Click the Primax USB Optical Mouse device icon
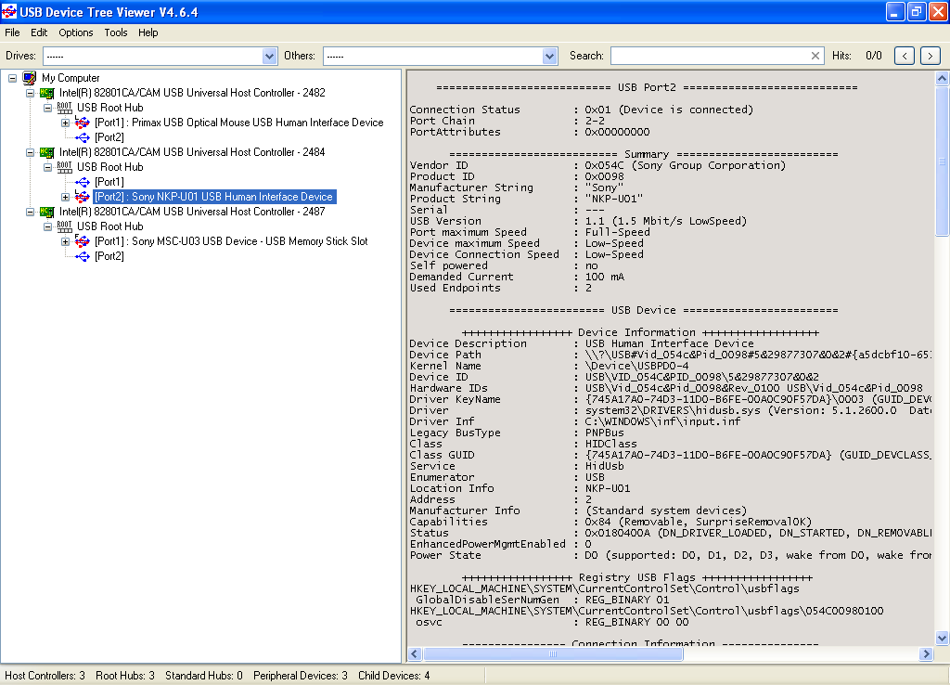Screen dimensions: 950x685 coord(83,123)
